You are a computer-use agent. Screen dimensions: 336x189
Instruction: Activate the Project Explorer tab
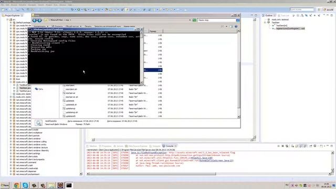(x=13, y=15)
